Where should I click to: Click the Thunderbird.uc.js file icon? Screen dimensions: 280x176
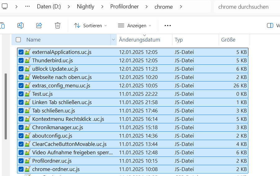(28, 60)
